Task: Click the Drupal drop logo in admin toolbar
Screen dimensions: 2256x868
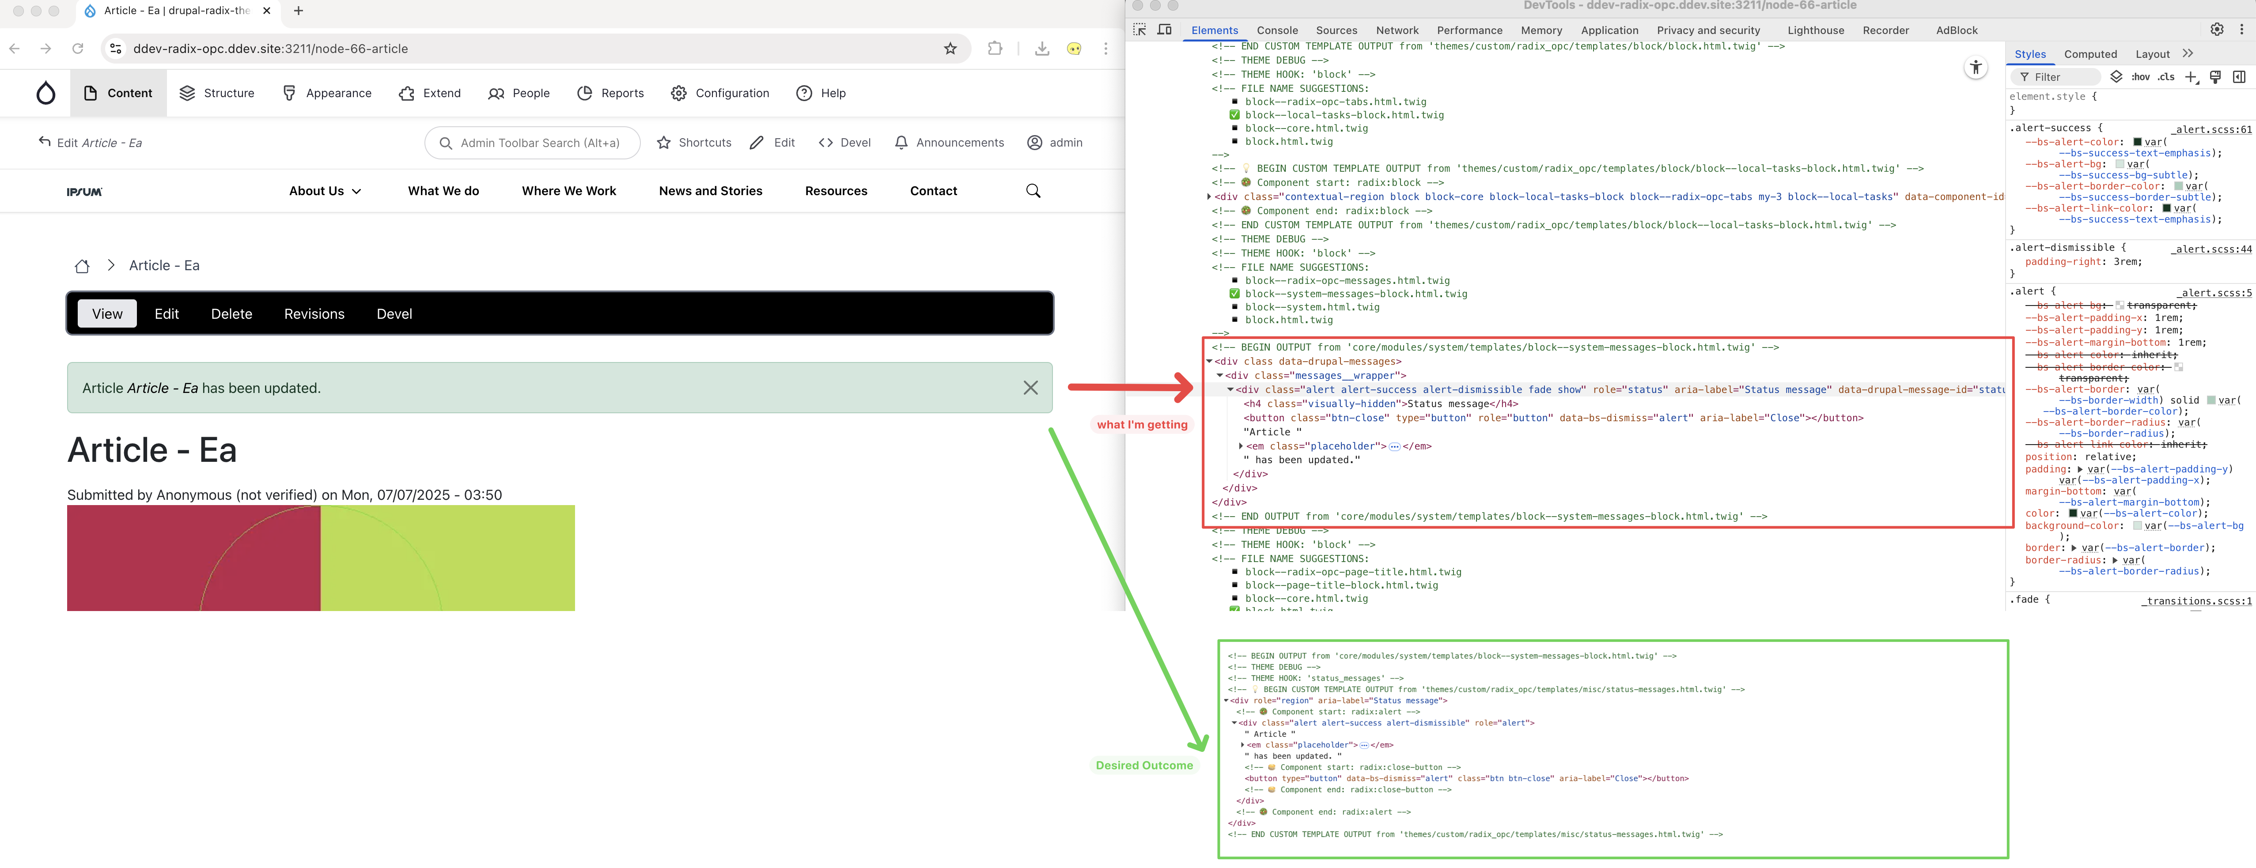Action: point(45,93)
